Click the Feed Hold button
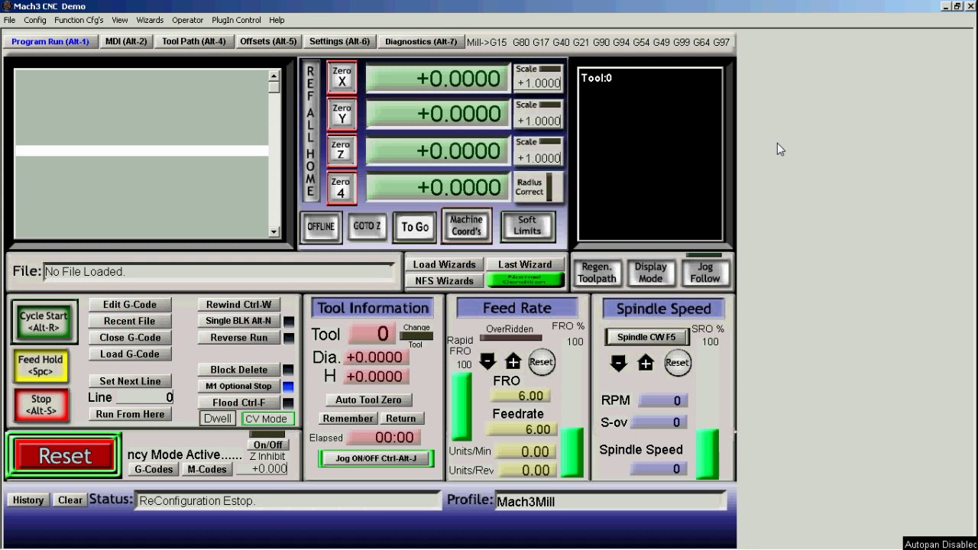 pyautogui.click(x=40, y=366)
